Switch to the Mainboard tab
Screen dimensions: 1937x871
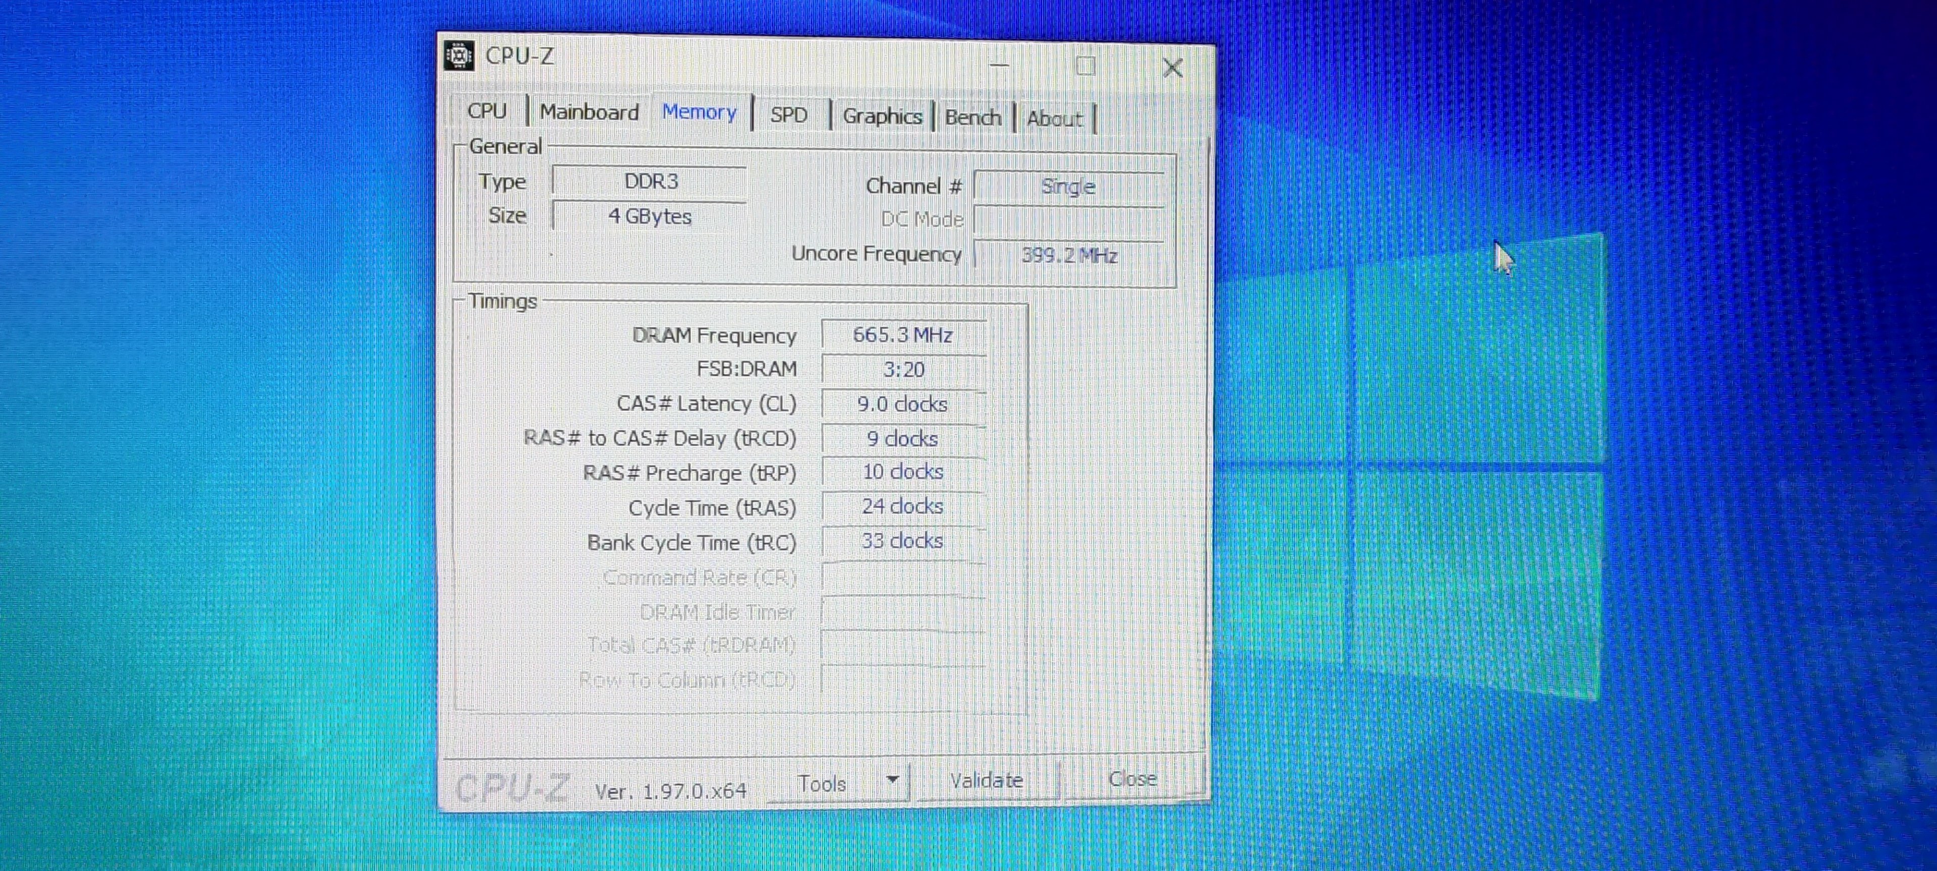[590, 113]
